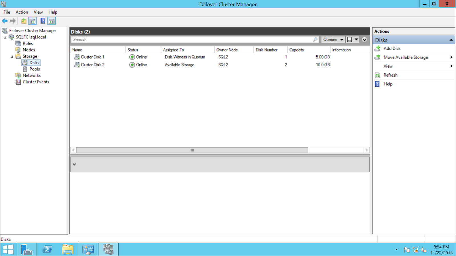Click the scrollbar left arrow
Screen dimensions: 456x256
click(73, 150)
